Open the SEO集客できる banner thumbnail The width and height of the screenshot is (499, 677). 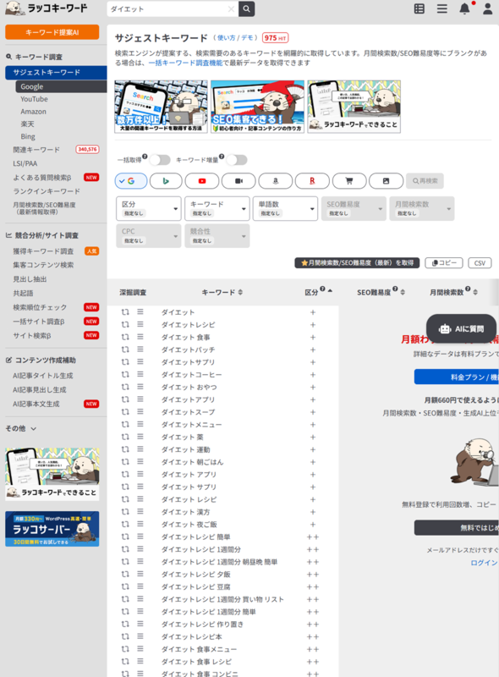click(258, 107)
